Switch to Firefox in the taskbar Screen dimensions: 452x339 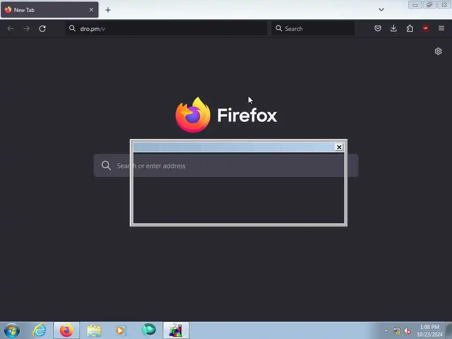pos(67,330)
